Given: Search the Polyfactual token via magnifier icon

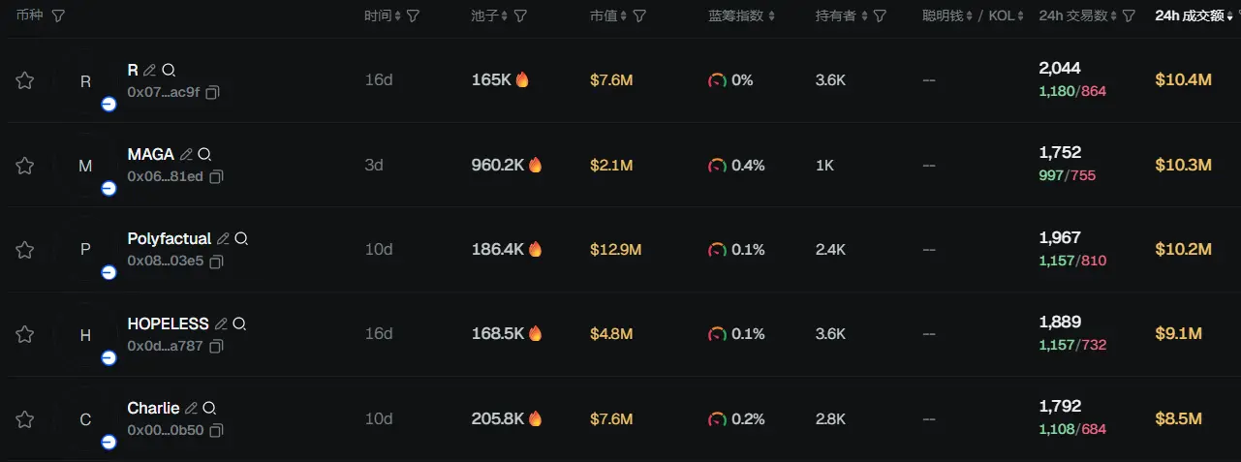Looking at the screenshot, I should [241, 239].
